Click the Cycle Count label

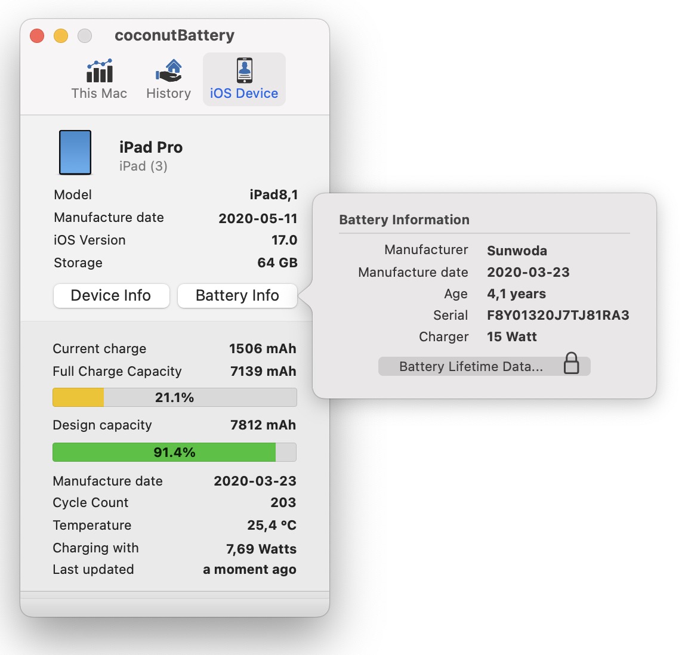pos(91,503)
